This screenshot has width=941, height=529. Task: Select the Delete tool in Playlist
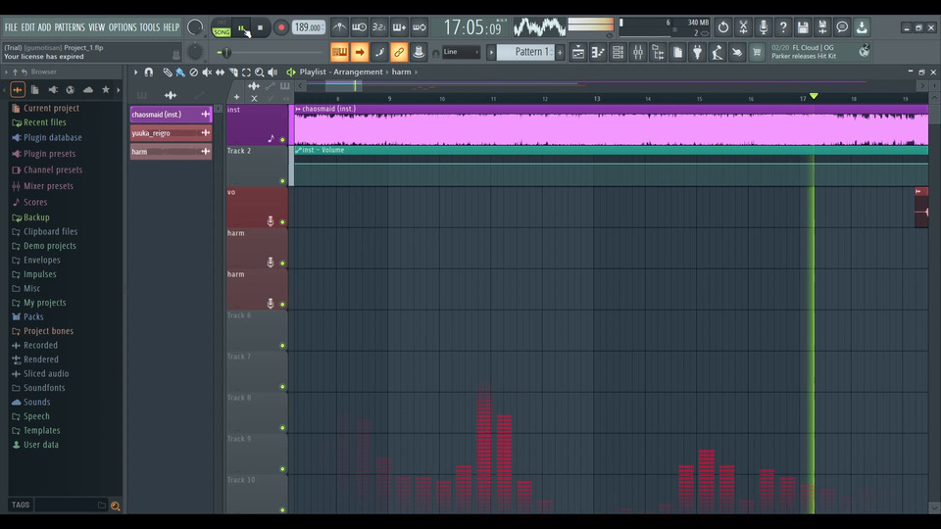pyautogui.click(x=193, y=72)
